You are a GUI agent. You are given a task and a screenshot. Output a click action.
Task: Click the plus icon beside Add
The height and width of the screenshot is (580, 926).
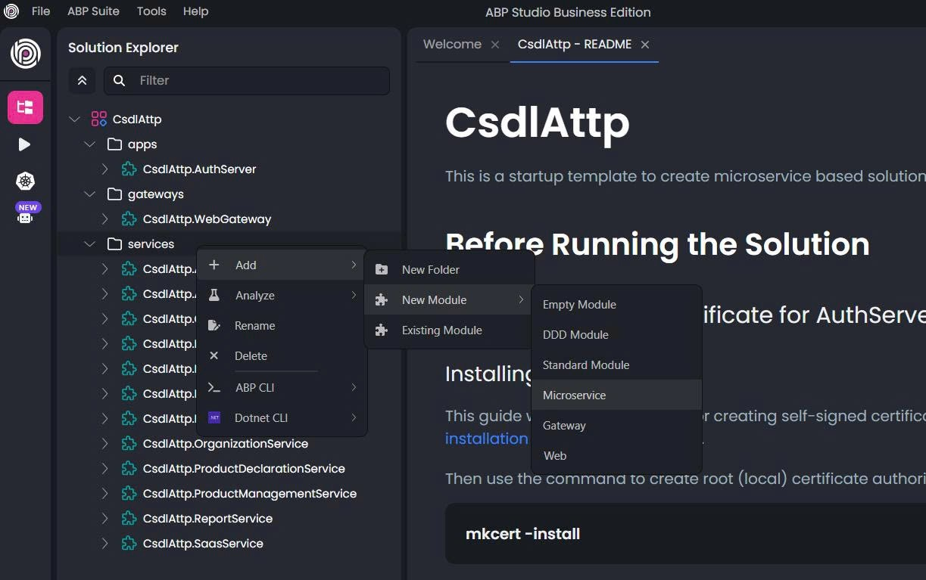(214, 265)
